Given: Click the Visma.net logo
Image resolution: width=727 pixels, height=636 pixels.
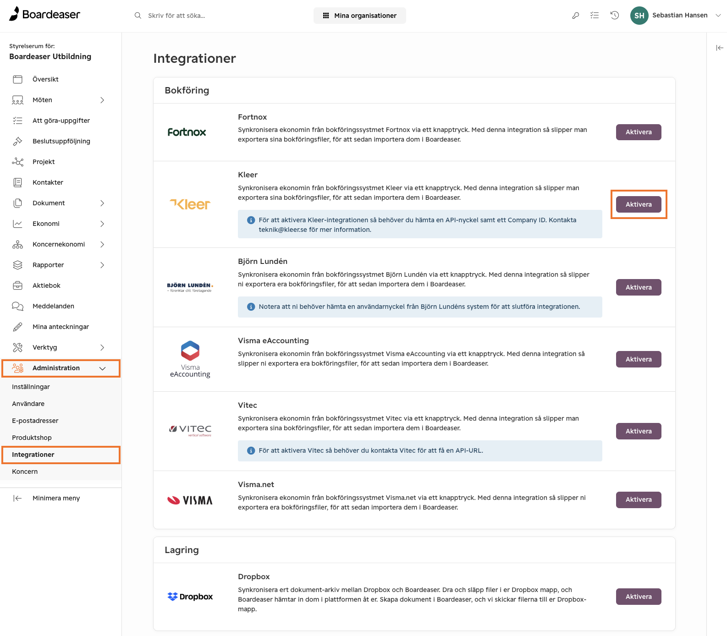Looking at the screenshot, I should (x=190, y=500).
